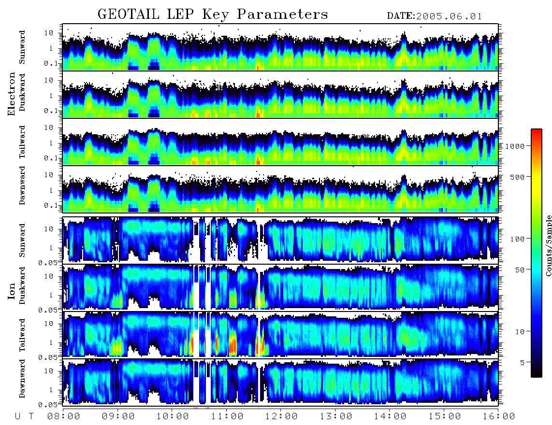Click inside the Electron Sunward spectrogram
This screenshot has width=552, height=425.
(x=280, y=47)
